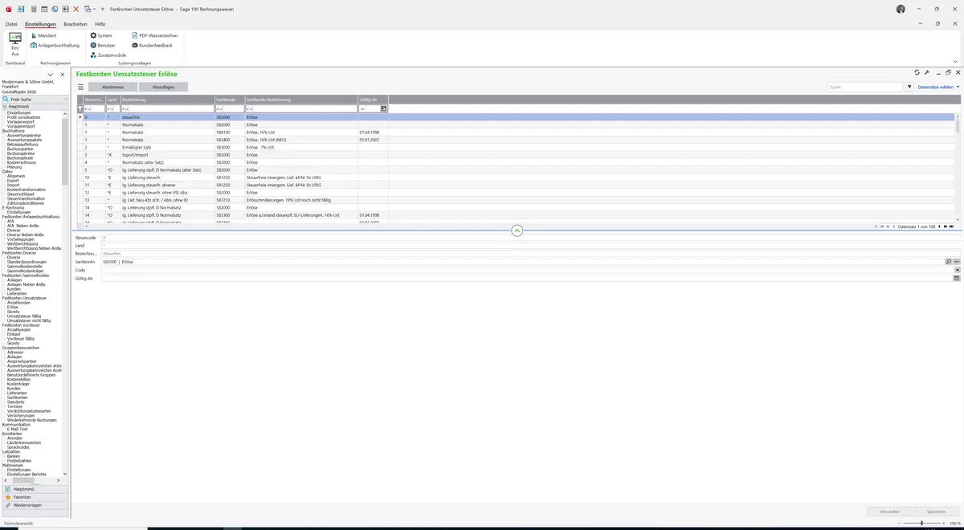Image resolution: width=964 pixels, height=530 pixels.
Task: Open Zusatzmodule in the ribbon
Action: tap(108, 55)
